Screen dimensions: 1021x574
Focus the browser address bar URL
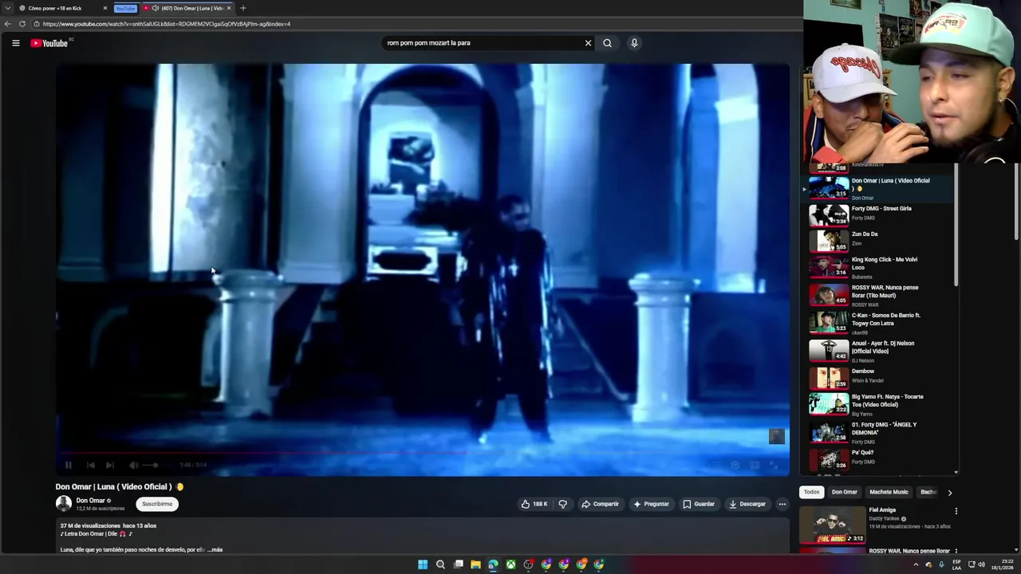[x=167, y=24]
